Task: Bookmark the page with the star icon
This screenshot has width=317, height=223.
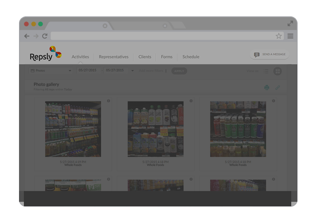Action: coord(279,36)
